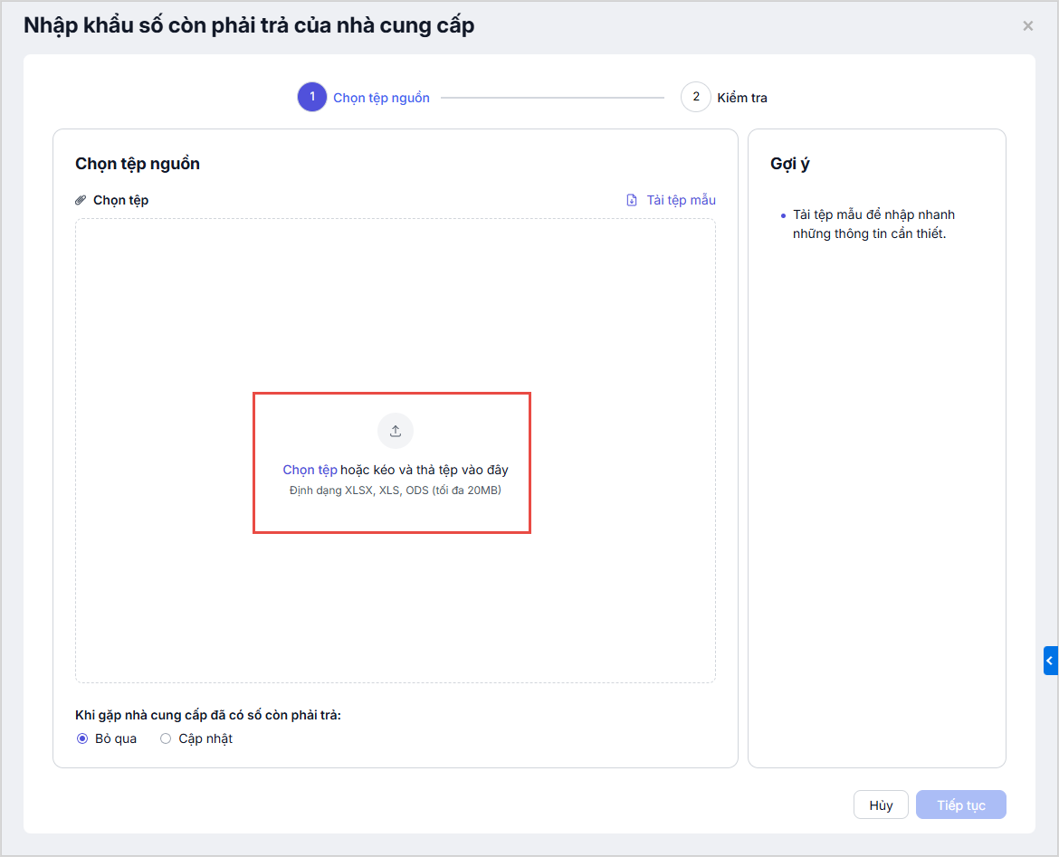Select the Bỏ qua radio button

tap(82, 738)
